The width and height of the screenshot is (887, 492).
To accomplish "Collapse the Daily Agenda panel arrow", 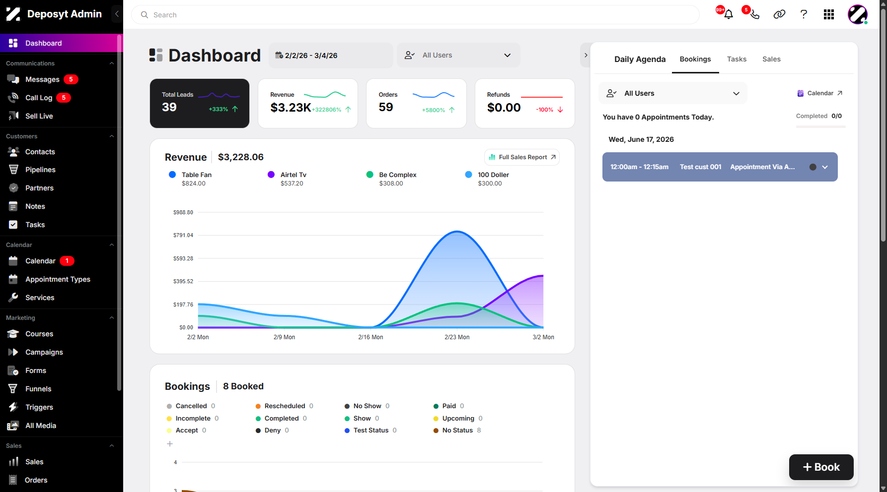I will click(586, 55).
